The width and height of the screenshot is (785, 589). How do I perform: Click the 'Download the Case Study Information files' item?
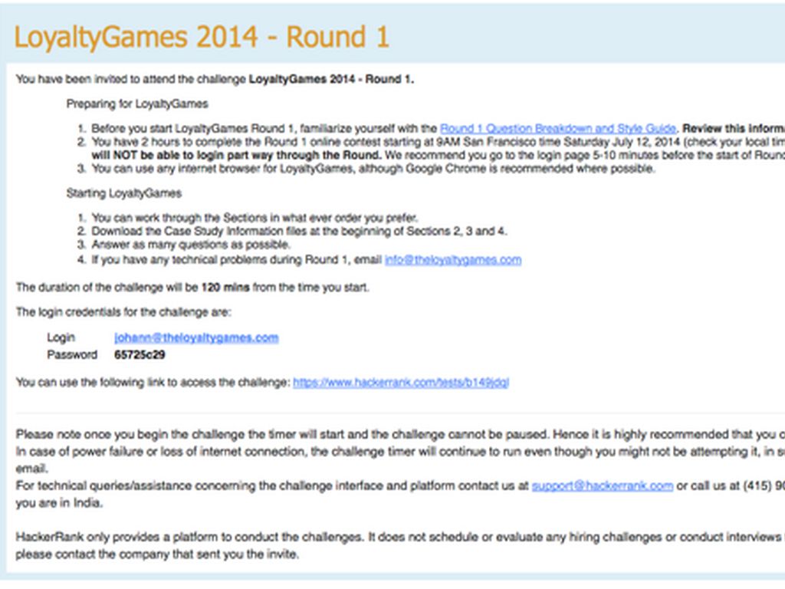299,231
